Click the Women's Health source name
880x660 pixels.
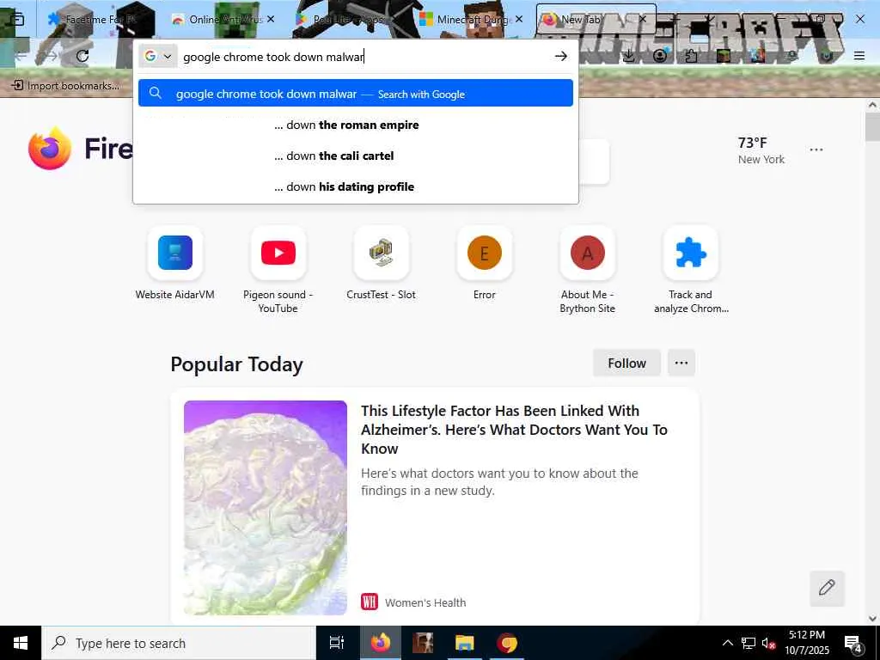(425, 602)
